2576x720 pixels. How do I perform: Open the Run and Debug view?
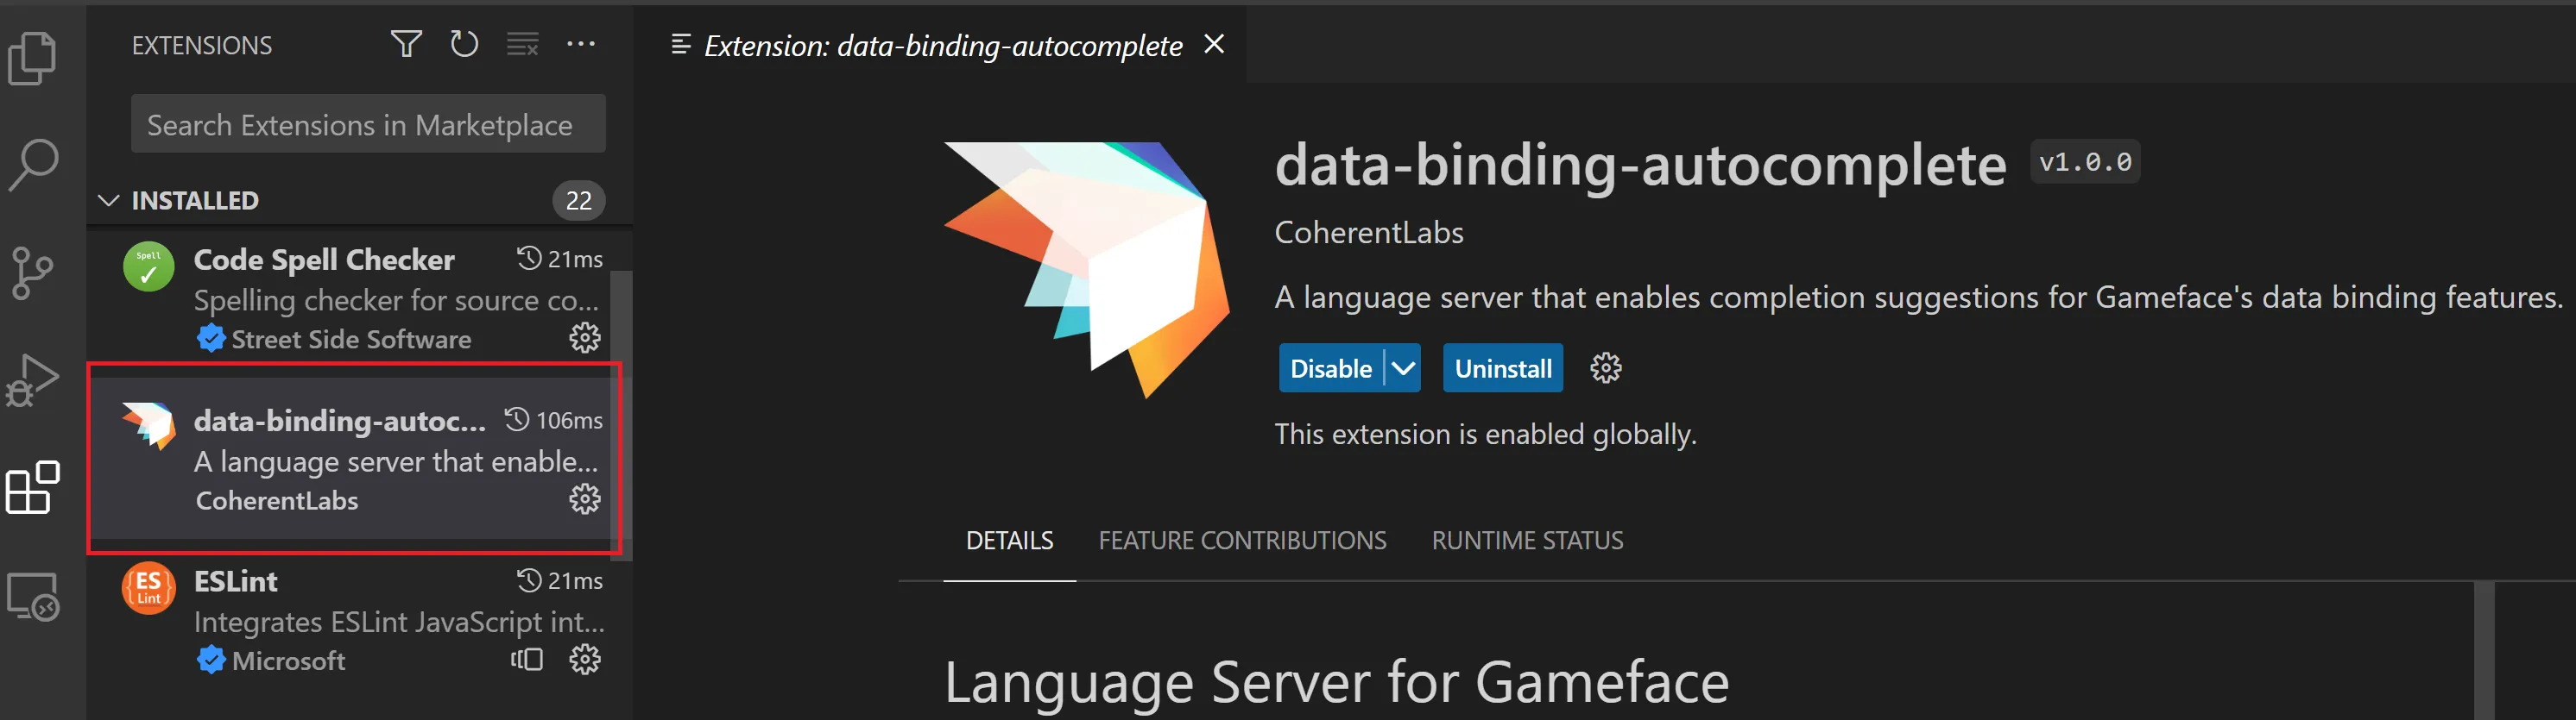click(33, 379)
